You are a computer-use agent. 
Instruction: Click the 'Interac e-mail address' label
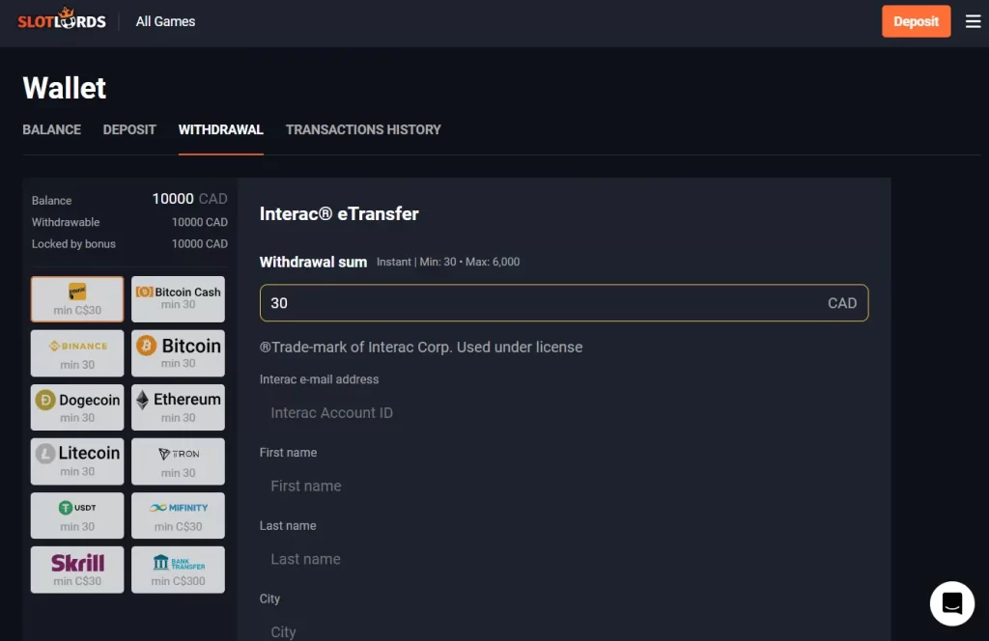[x=319, y=379]
